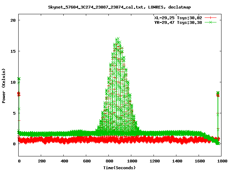Click the y-axis tick label 10
The image size is (229, 171).
click(13, 82)
